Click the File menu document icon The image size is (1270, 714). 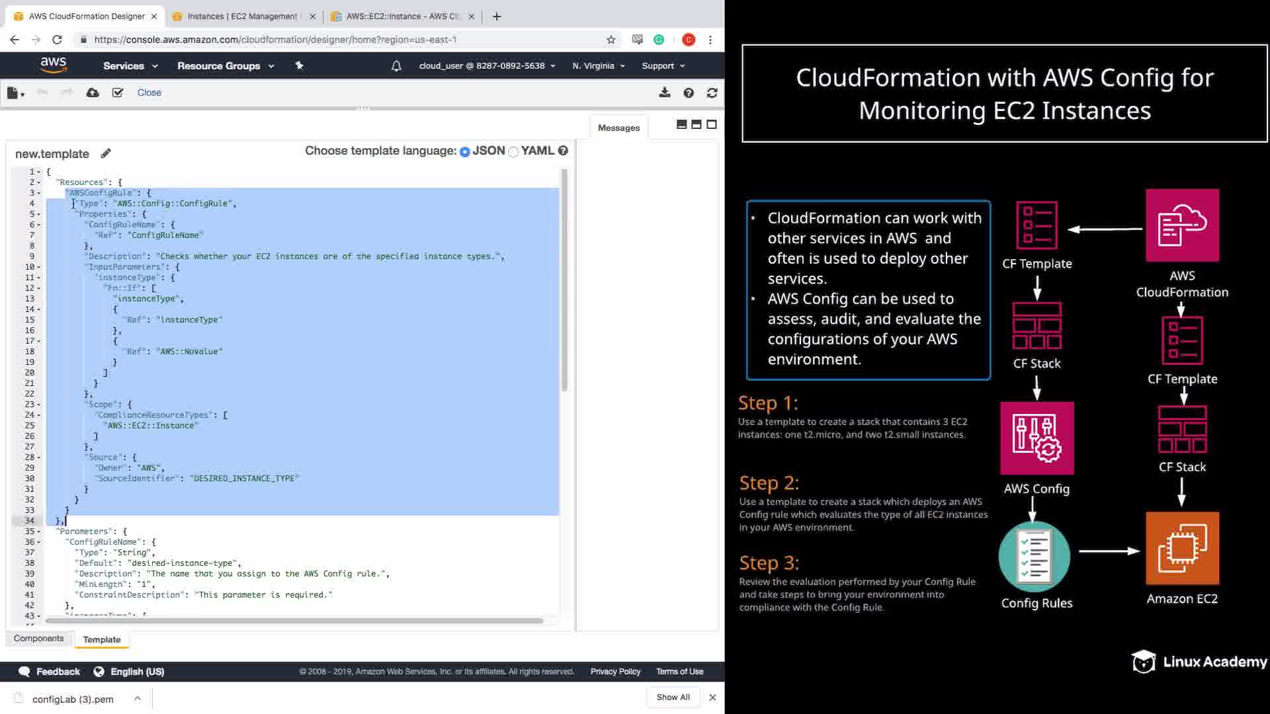point(13,93)
